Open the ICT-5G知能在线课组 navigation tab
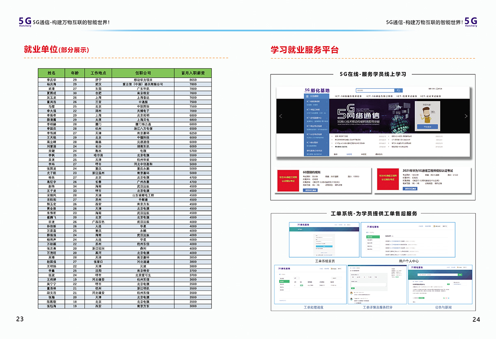496x339 pixels. [x=348, y=96]
